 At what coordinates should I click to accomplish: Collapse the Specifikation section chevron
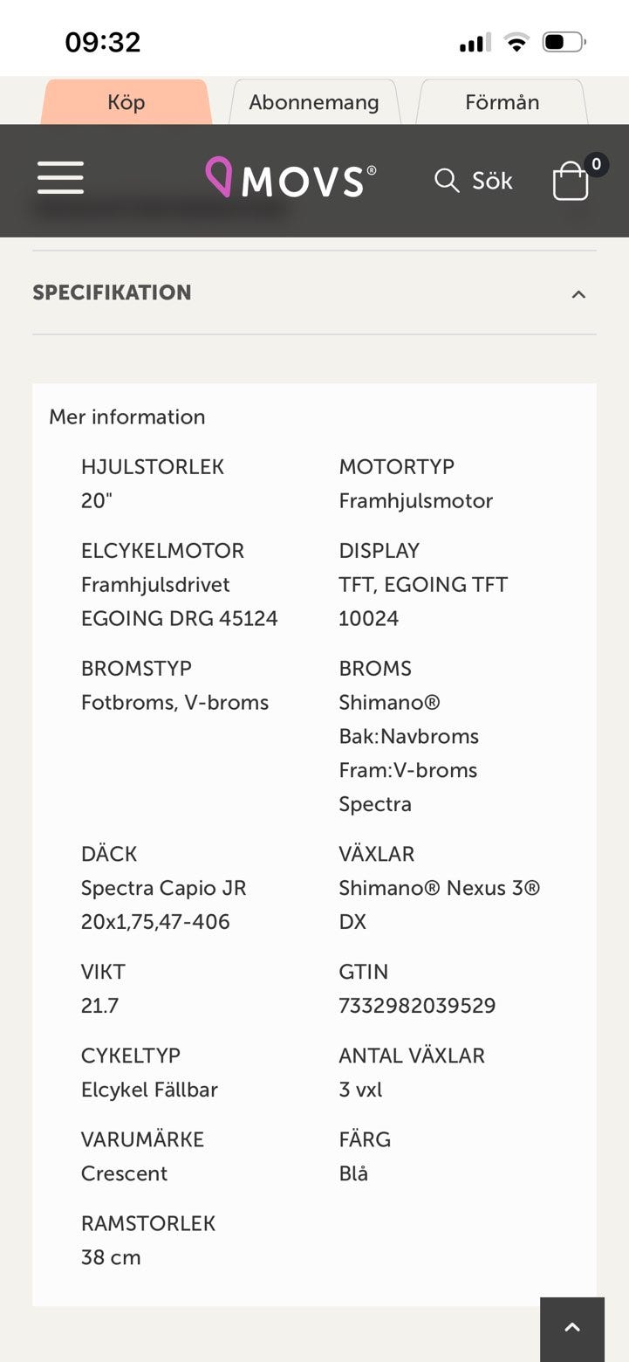click(x=578, y=294)
